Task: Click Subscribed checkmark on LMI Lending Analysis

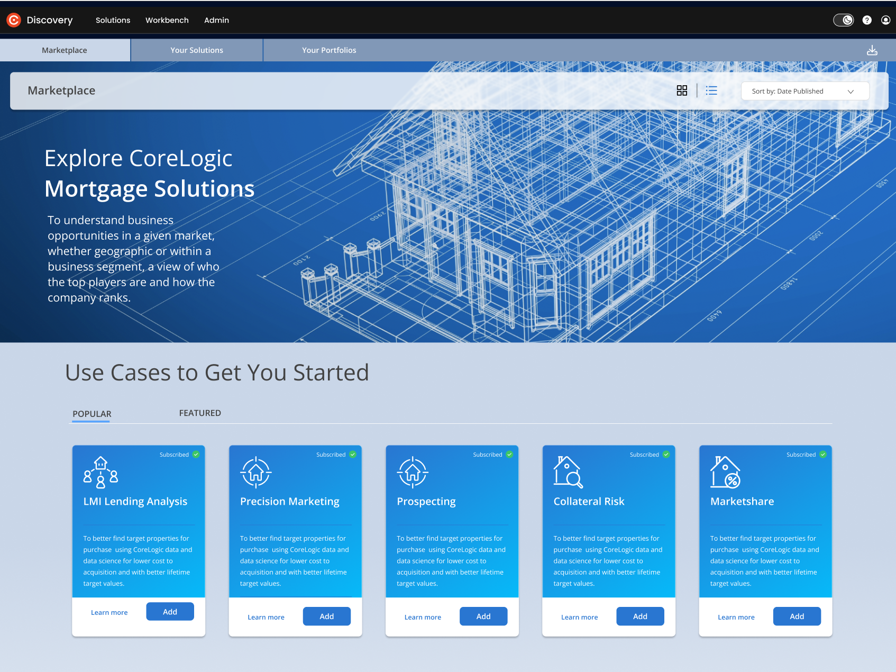Action: point(196,455)
